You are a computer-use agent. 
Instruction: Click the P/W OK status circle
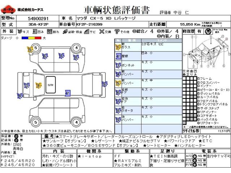(x=195, y=165)
